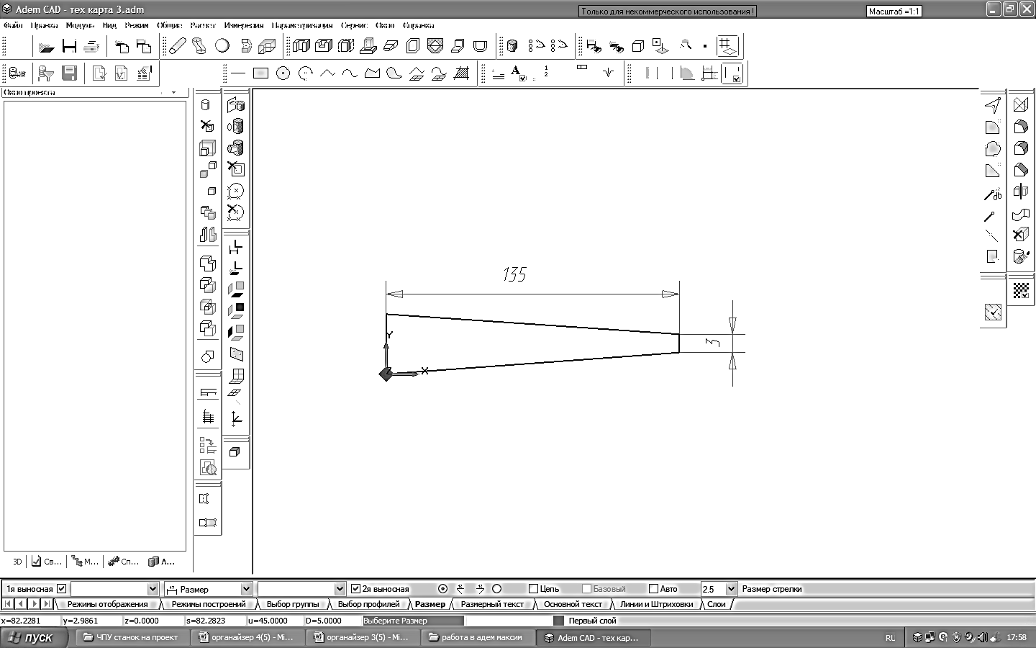Select the Rectangle drawing tool
This screenshot has width=1036, height=648.
tap(261, 73)
